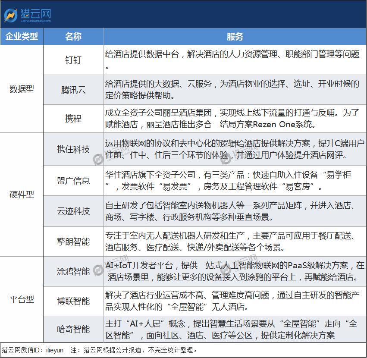Select the 博联智能 name cell
The height and width of the screenshot is (358, 367).
73,301
